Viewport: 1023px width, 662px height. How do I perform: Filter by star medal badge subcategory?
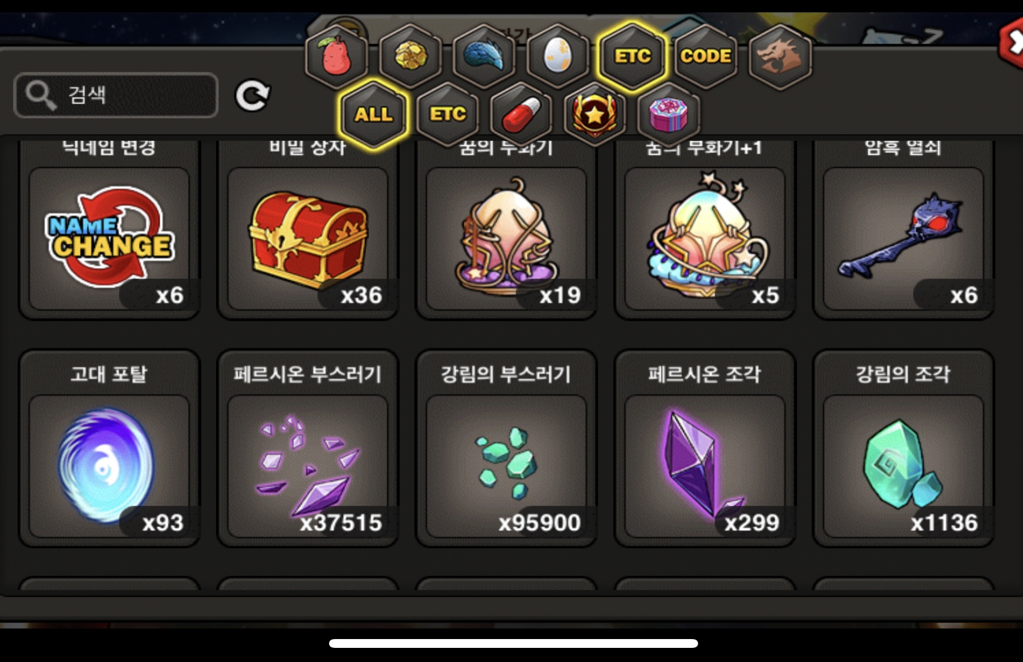pyautogui.click(x=594, y=114)
